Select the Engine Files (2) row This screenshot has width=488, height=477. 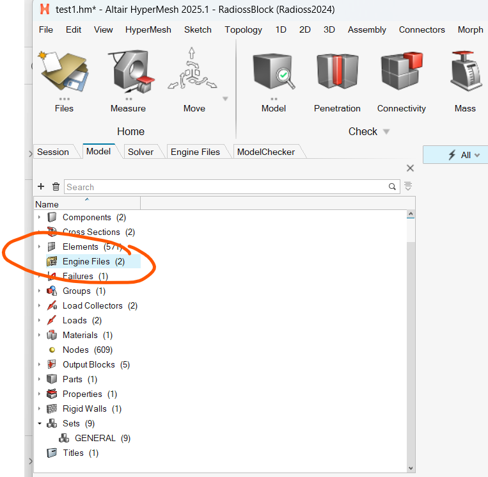[x=93, y=261]
